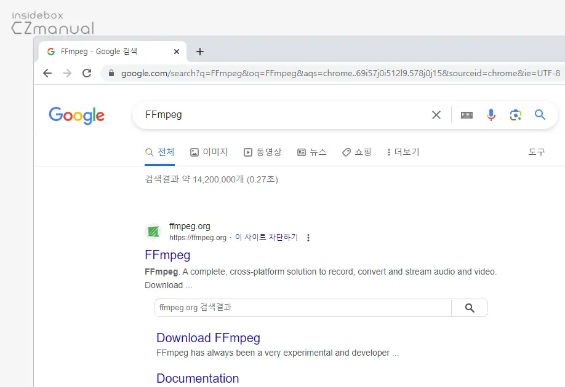Click the ffmpeg.org 검색결과 site search box
Viewport: 565px width, 387px height.
coord(303,308)
